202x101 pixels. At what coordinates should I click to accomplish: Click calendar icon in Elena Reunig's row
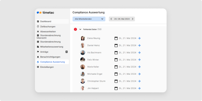pyautogui.click(x=116, y=38)
